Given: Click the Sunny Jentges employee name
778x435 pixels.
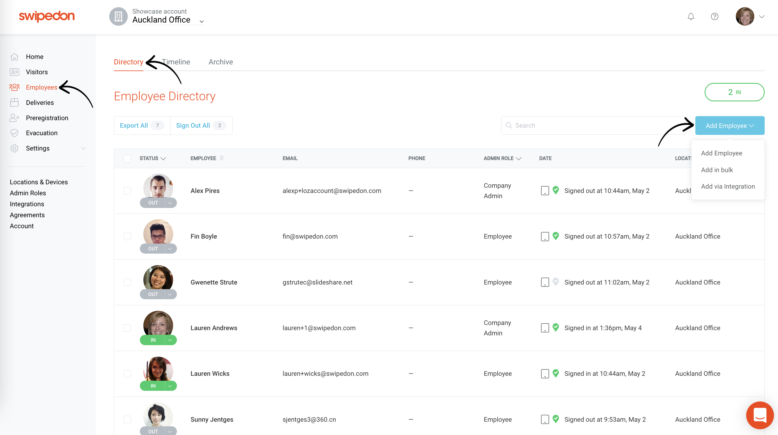Looking at the screenshot, I should point(212,419).
